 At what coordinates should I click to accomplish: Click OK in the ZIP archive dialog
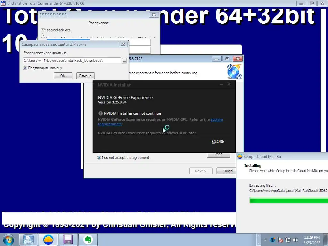click(63, 76)
